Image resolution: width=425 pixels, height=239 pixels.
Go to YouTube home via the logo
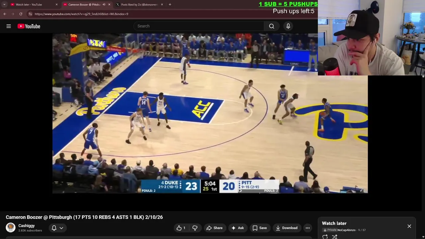(29, 26)
